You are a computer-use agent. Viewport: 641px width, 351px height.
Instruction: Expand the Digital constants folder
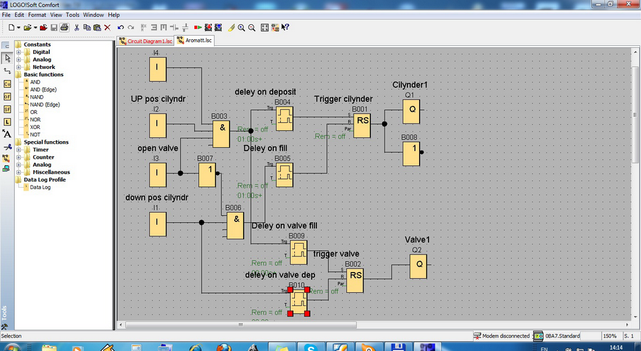(x=19, y=52)
